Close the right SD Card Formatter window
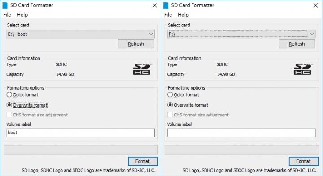323x176 pixels. pyautogui.click(x=315, y=5)
